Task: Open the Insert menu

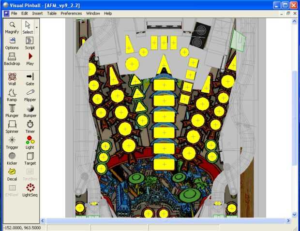Action: pyautogui.click(x=37, y=14)
